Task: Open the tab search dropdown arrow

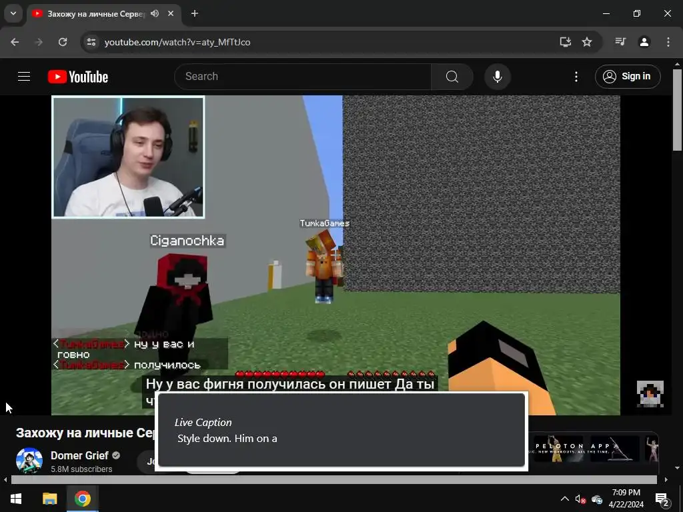Action: click(13, 13)
